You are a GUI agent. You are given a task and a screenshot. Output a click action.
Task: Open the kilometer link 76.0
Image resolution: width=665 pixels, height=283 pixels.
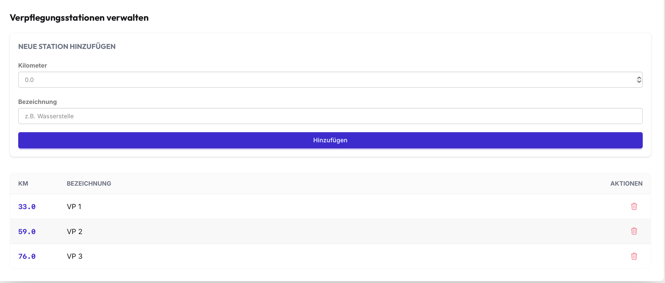pos(27,256)
